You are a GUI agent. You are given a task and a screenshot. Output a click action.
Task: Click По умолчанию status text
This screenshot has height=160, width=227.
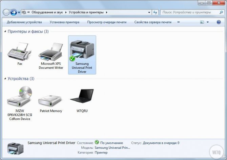[x=111, y=143]
